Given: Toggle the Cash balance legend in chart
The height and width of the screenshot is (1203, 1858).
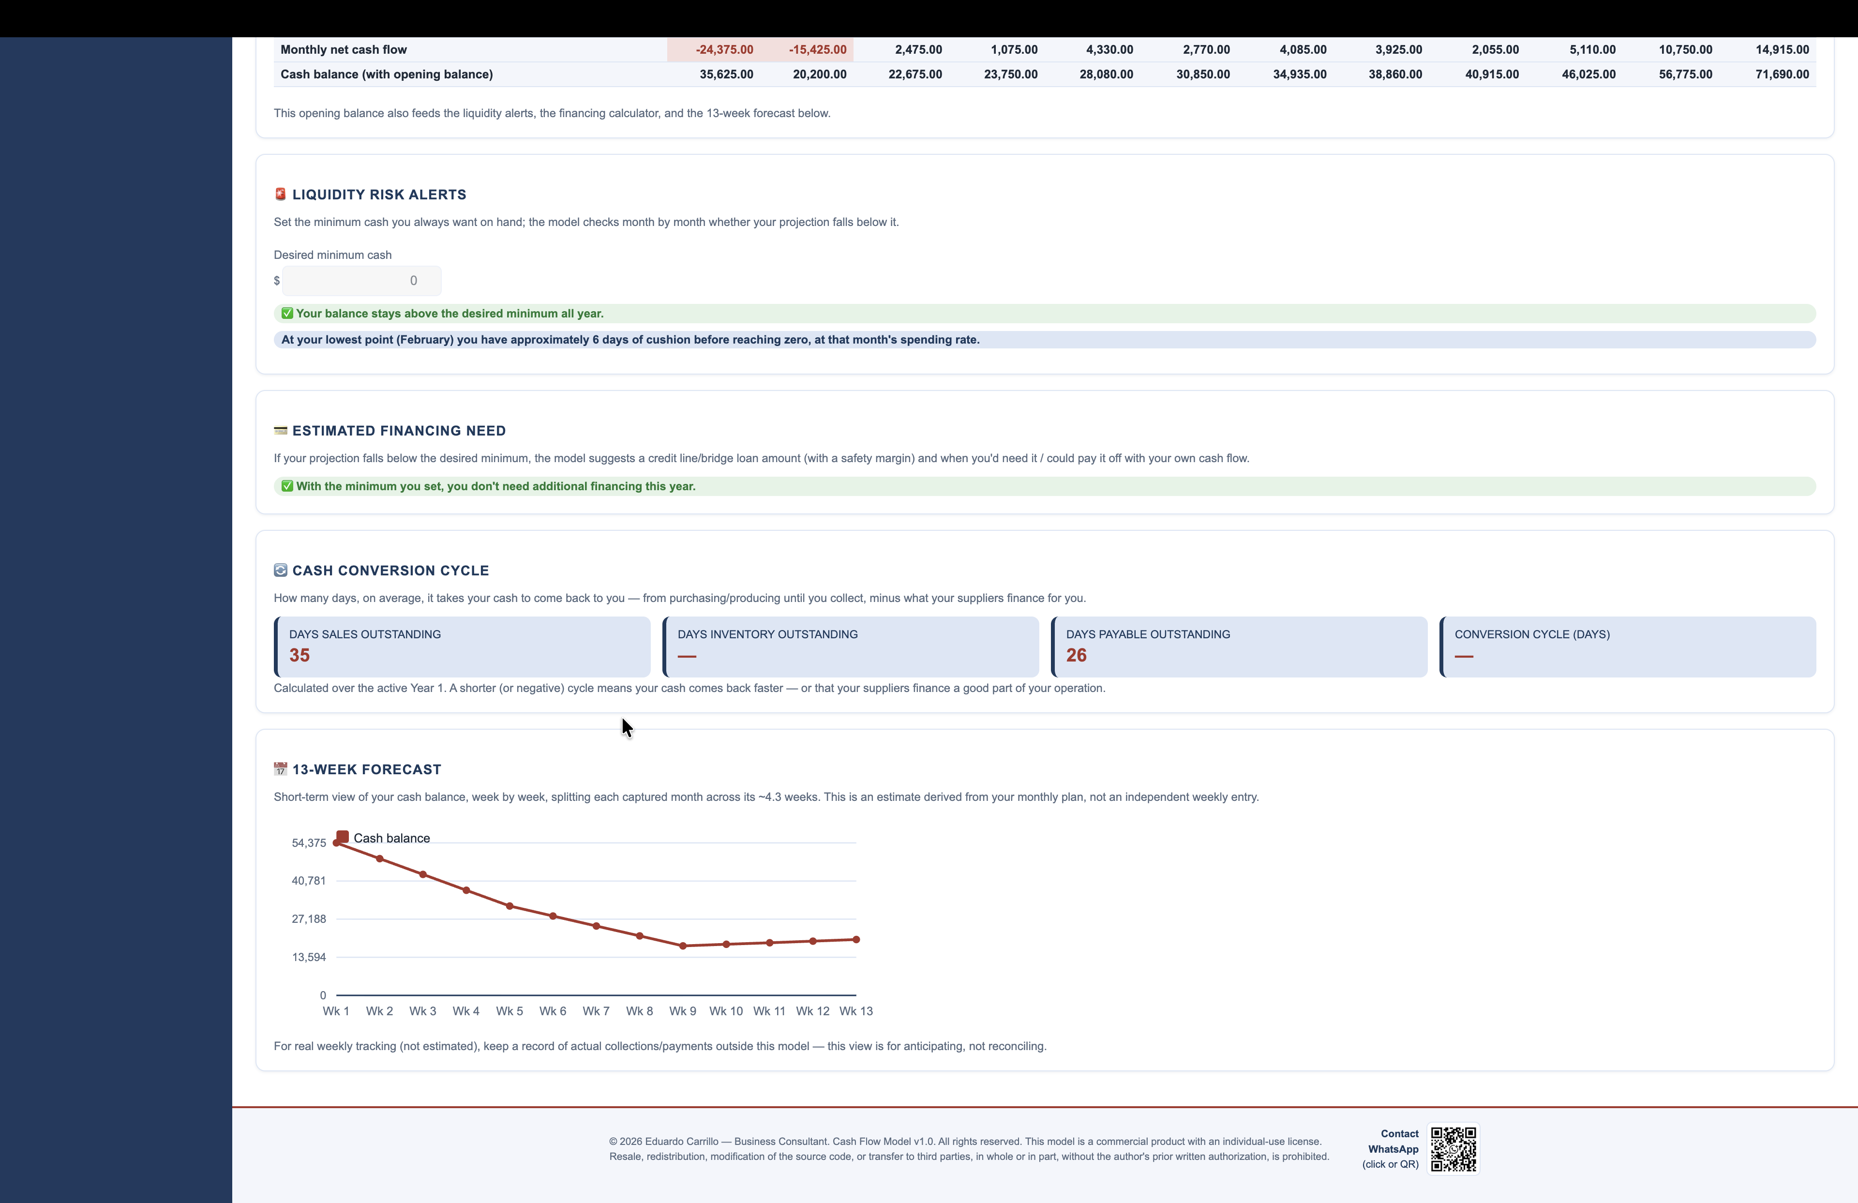Looking at the screenshot, I should [383, 838].
